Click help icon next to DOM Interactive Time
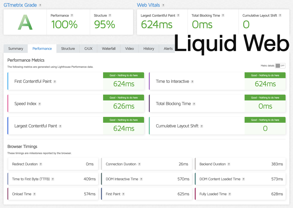Viewport: 293px width, 208px height. [x=141, y=179]
